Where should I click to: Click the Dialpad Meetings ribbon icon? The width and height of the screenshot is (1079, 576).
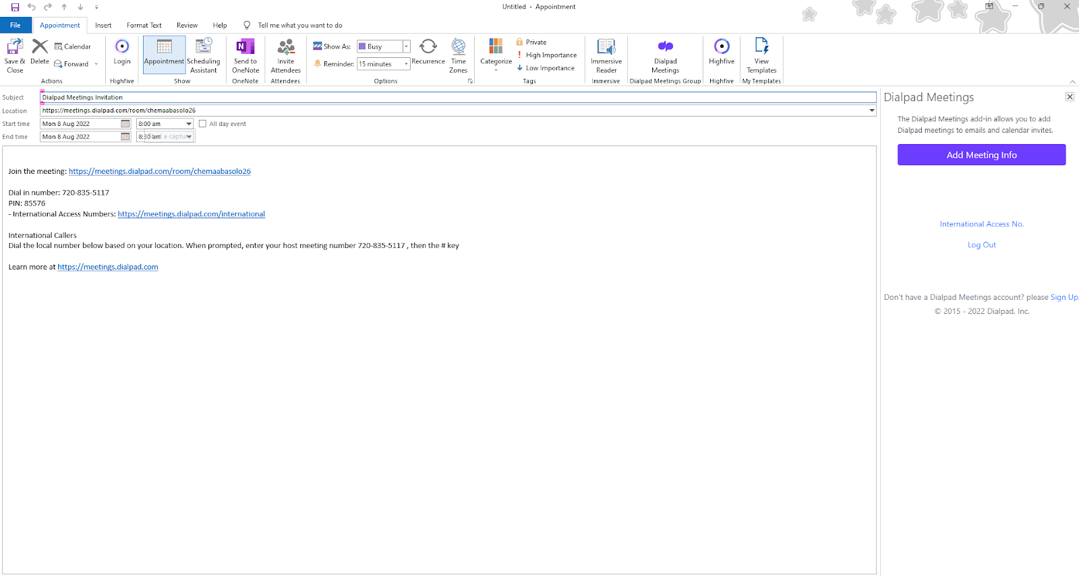666,55
